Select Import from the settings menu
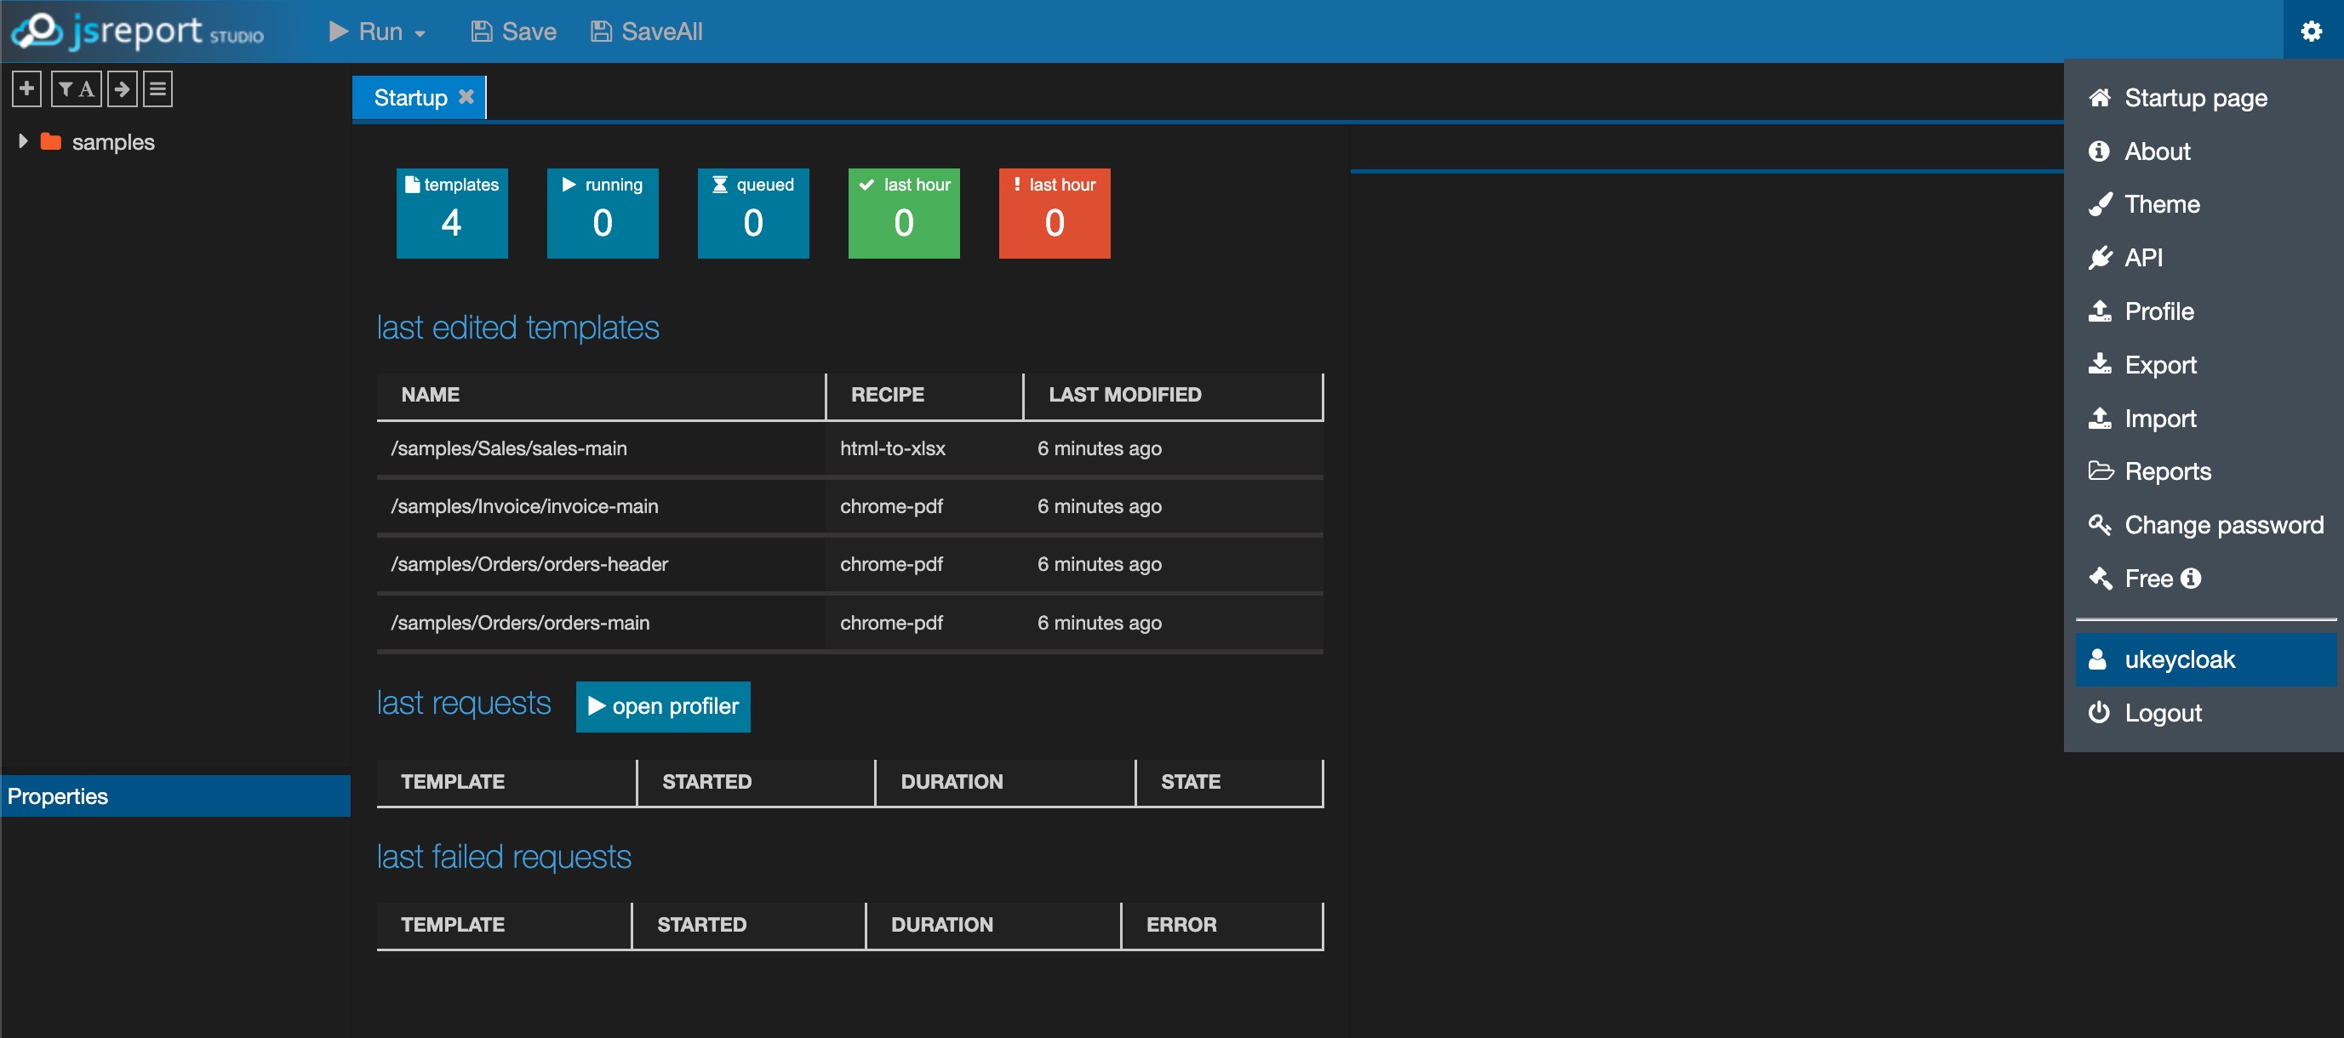 point(2204,419)
